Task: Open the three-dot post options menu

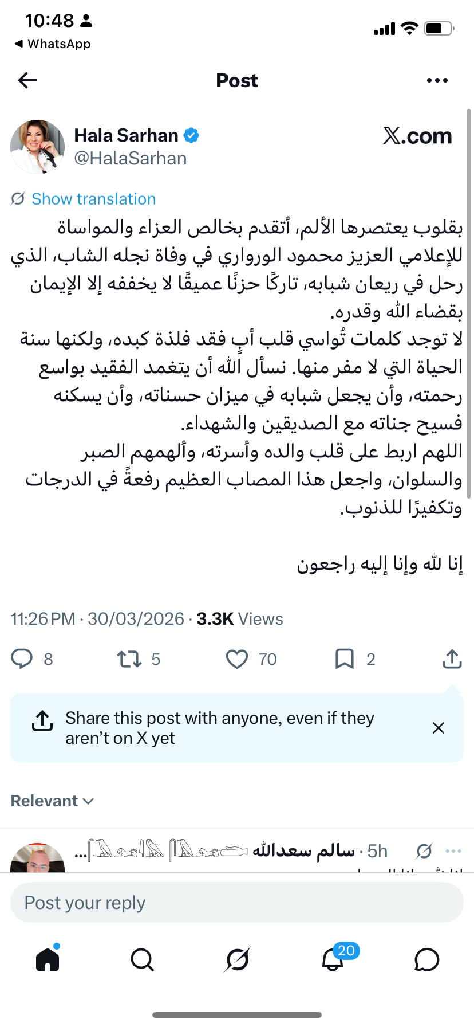Action: pos(437,80)
